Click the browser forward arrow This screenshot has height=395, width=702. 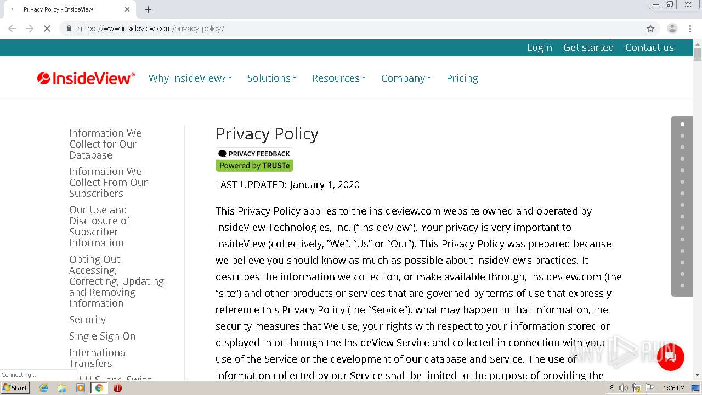tap(30, 29)
